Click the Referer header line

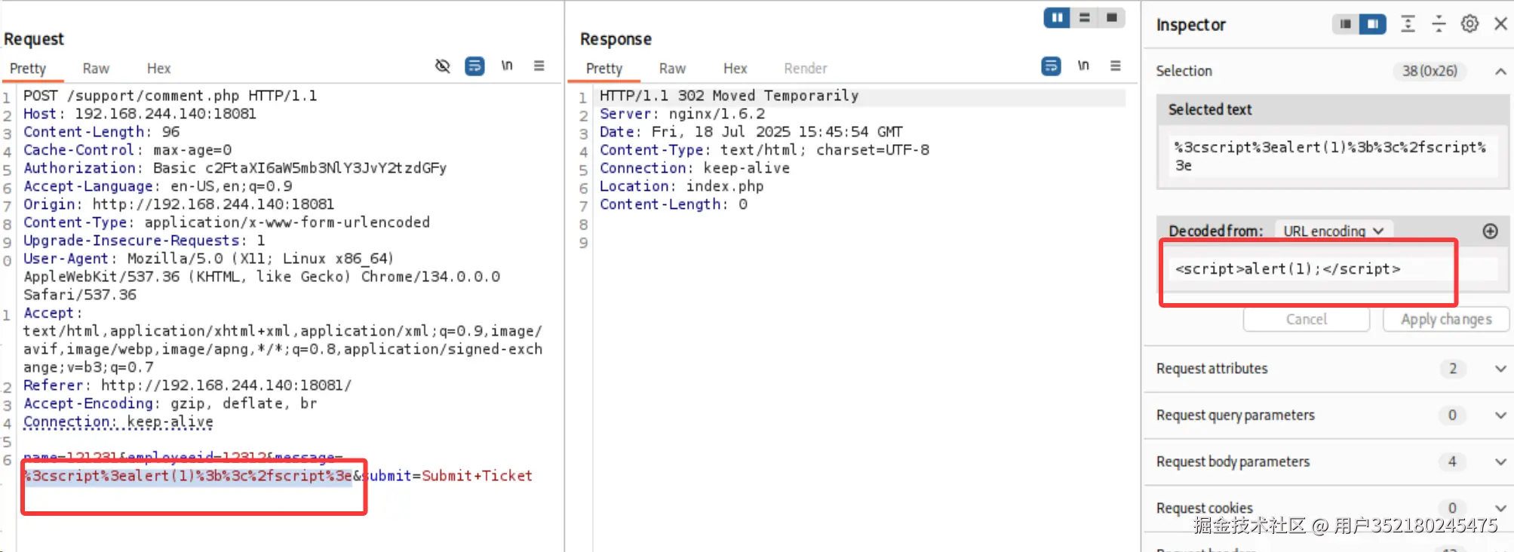tap(187, 385)
